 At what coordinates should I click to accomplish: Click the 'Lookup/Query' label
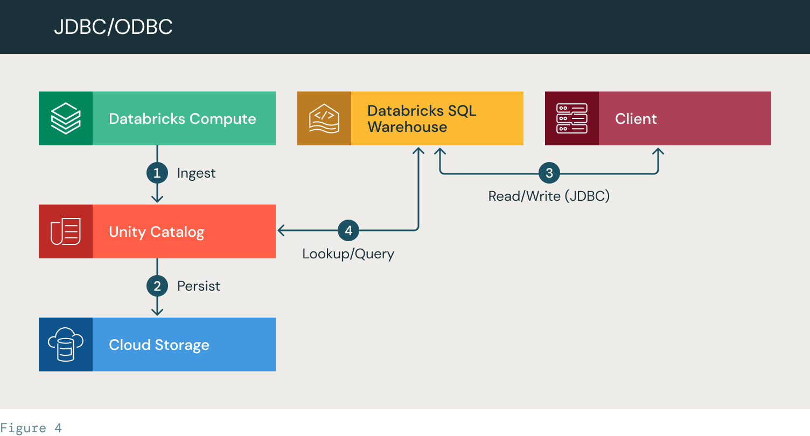pos(348,254)
